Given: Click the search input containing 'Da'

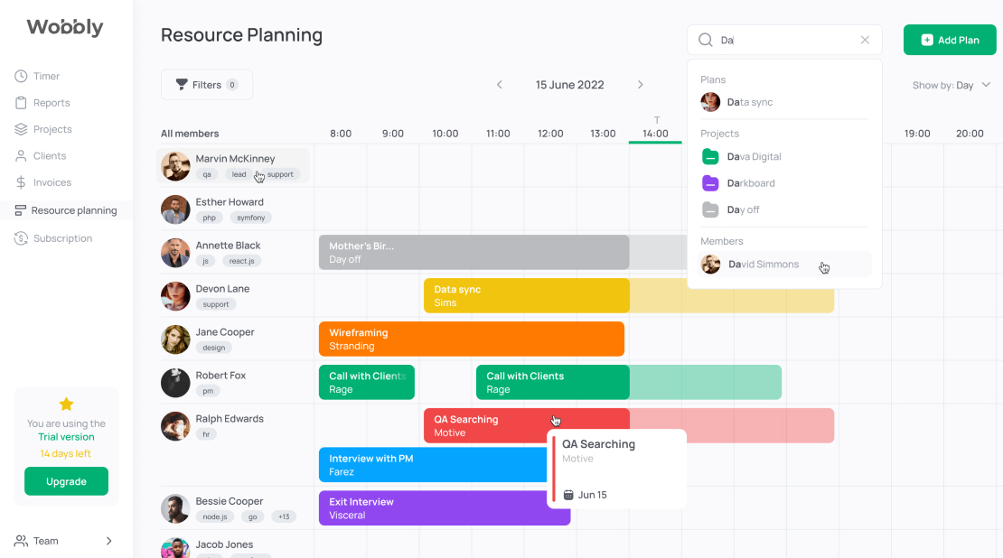Looking at the screenshot, I should 784,40.
